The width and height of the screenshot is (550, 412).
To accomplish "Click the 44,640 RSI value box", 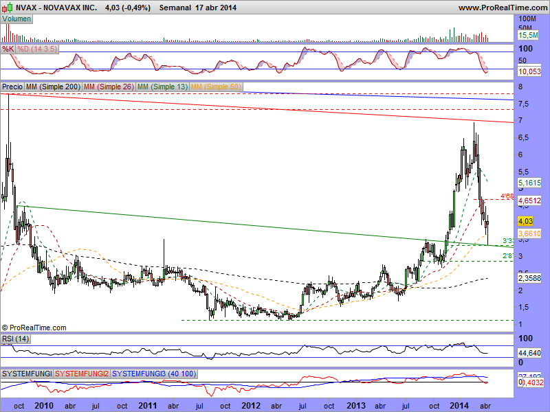I will 529,353.
